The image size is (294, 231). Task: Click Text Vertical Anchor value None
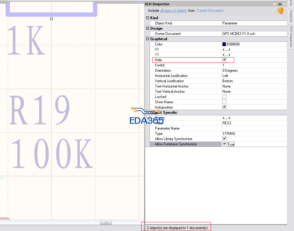point(254,91)
